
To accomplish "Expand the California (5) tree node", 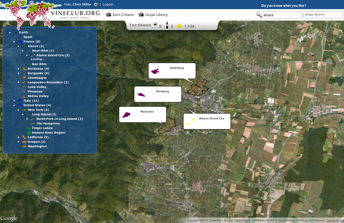I will point(19,137).
